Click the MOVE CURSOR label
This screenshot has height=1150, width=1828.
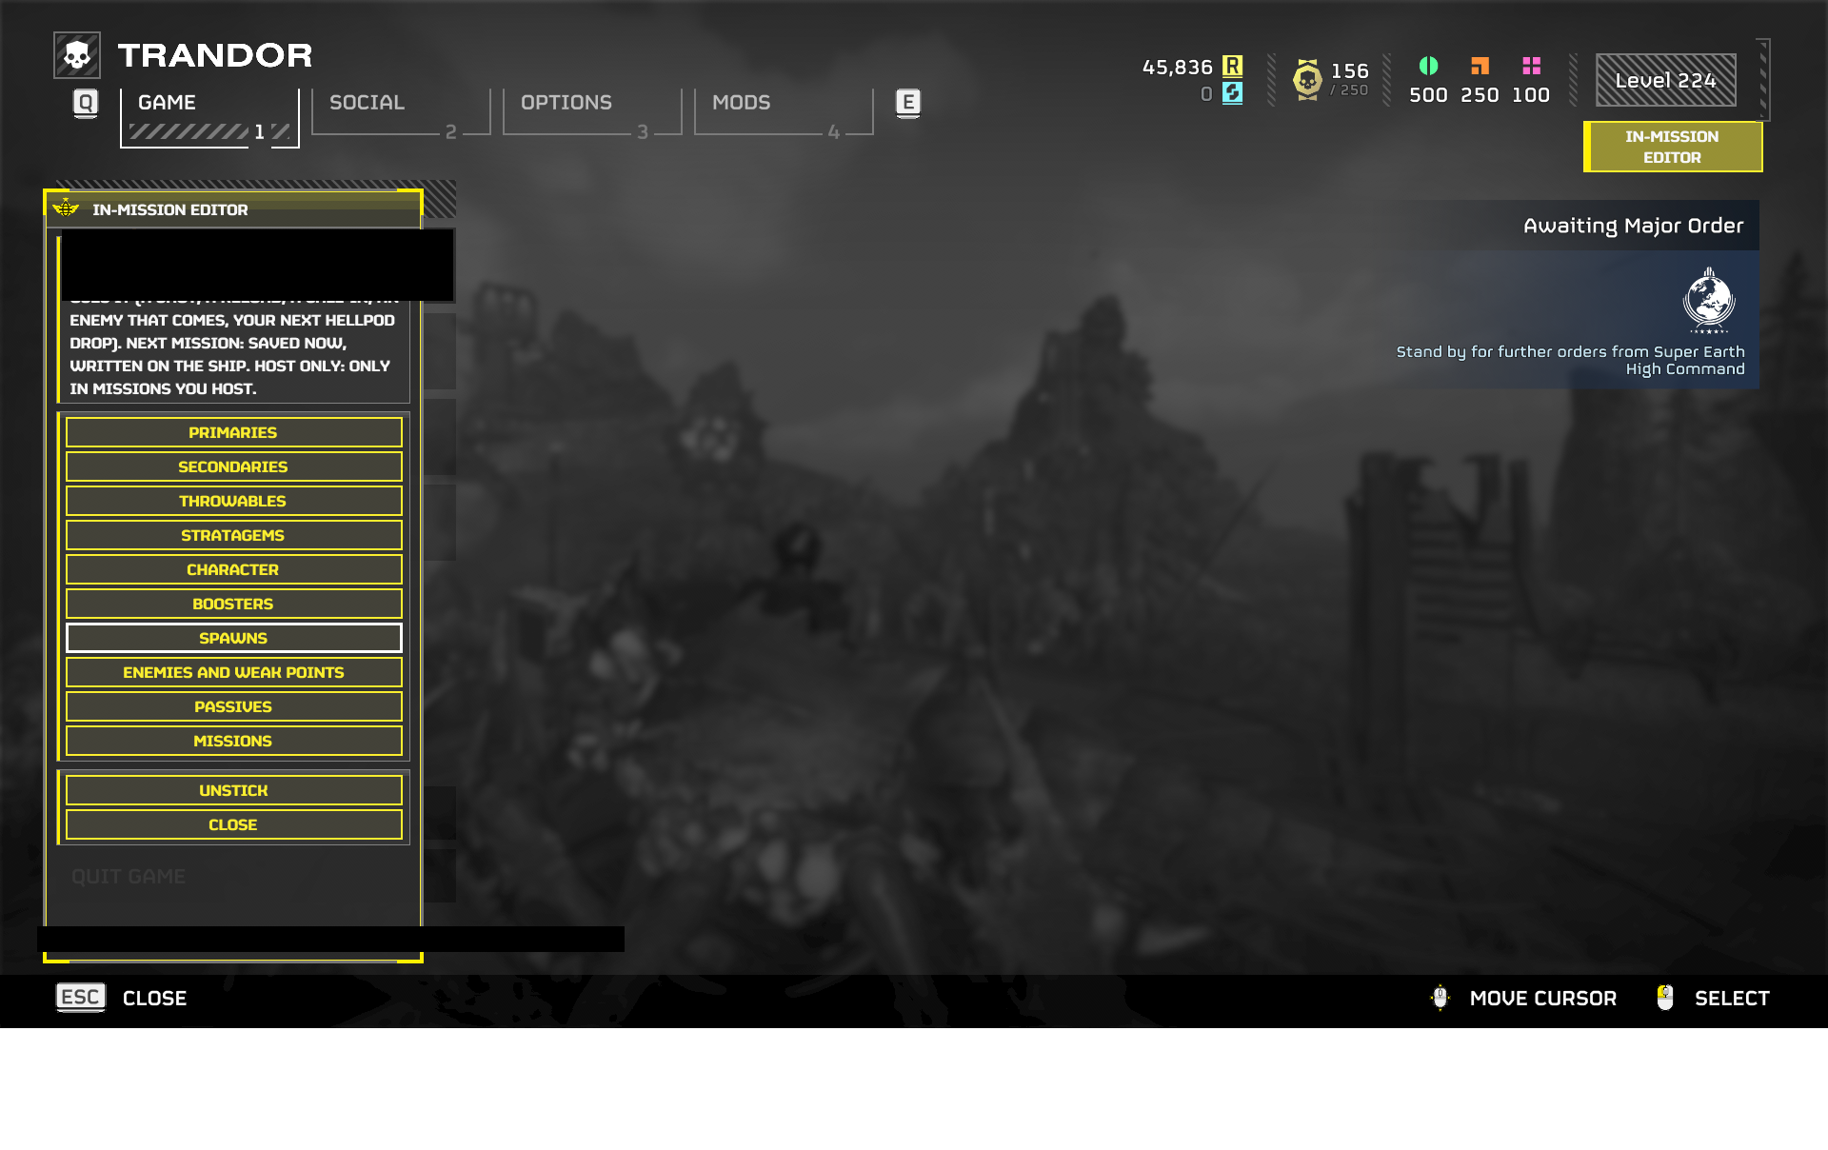point(1542,998)
